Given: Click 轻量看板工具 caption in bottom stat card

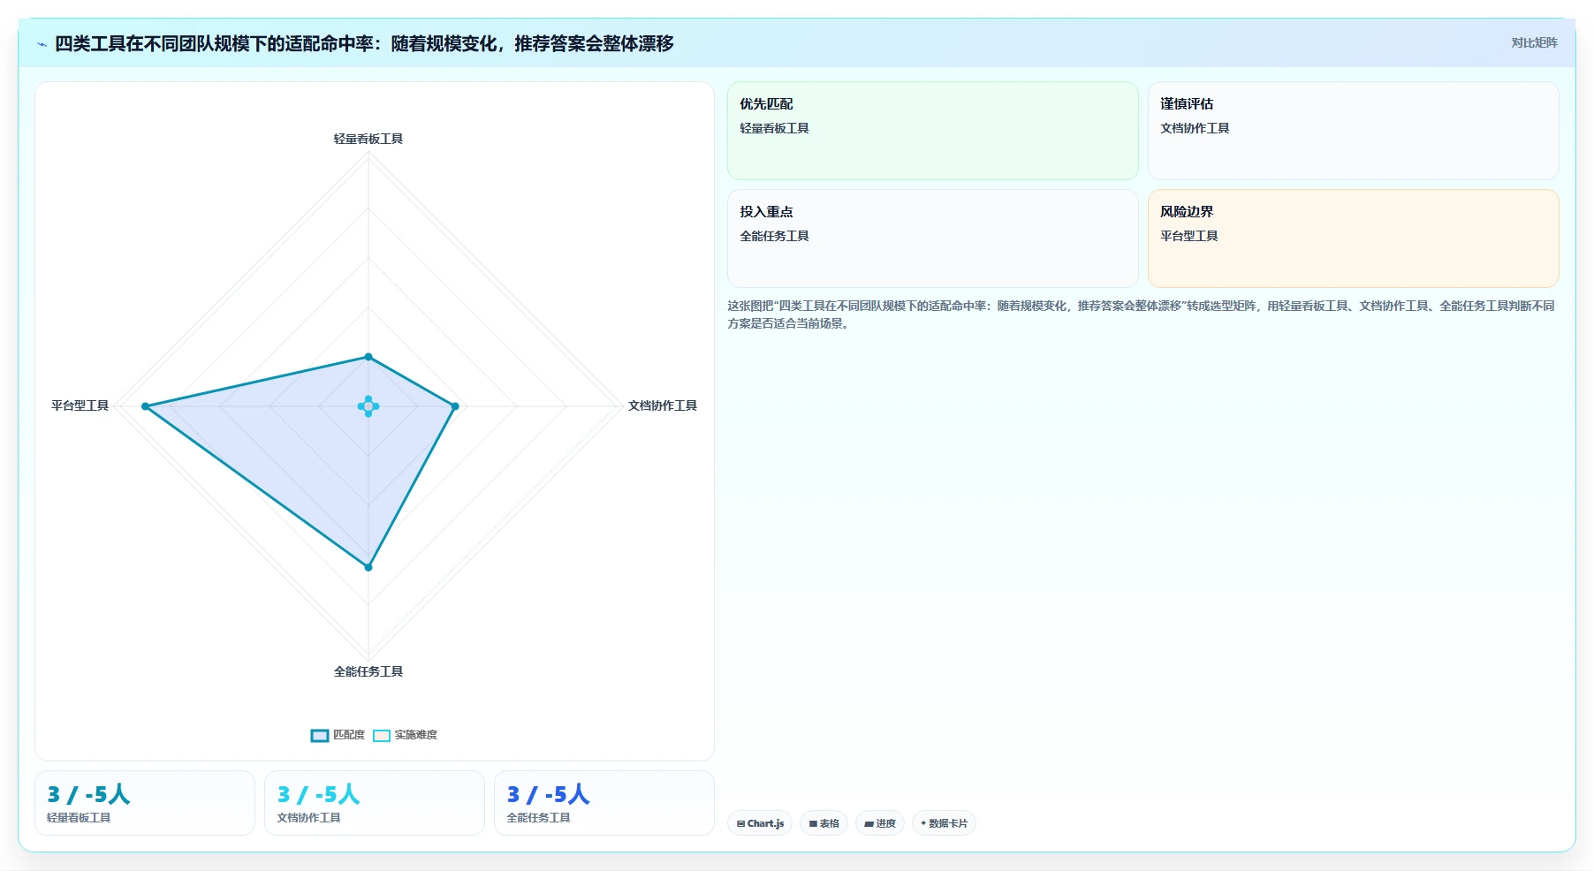Looking at the screenshot, I should tap(79, 818).
